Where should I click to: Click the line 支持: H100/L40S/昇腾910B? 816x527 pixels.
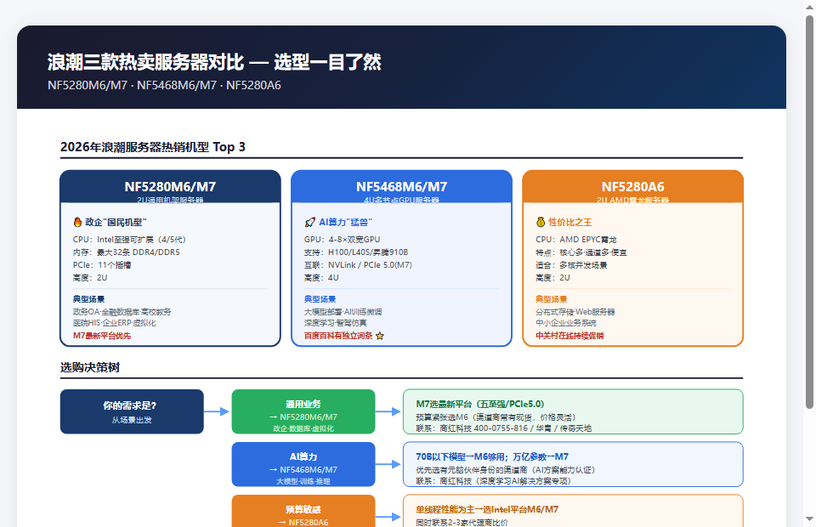coord(356,252)
